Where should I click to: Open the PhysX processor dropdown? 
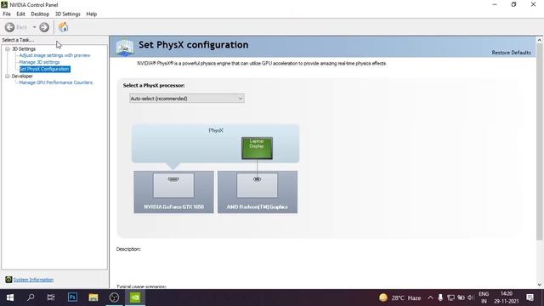coord(187,99)
